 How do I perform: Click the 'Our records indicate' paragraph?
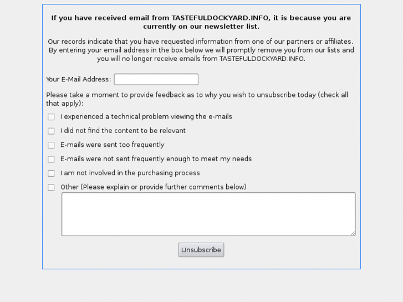pyautogui.click(x=201, y=50)
